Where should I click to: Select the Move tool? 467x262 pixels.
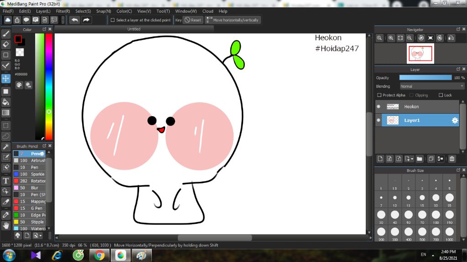coord(5,78)
